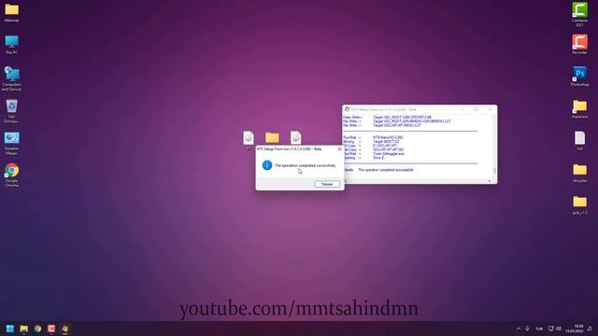The image size is (598, 336).
Task: Click 'Target: BOOT.GZ' log line
Action: [x=386, y=142]
